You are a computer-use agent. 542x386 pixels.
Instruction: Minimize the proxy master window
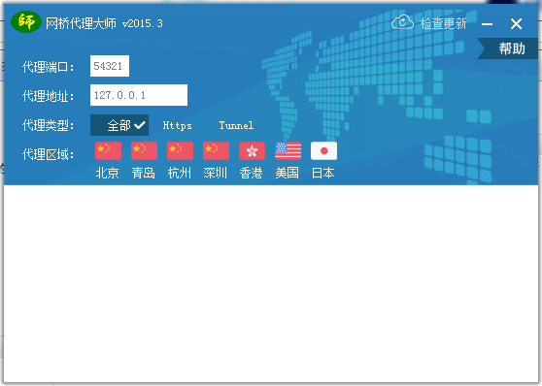coord(487,24)
